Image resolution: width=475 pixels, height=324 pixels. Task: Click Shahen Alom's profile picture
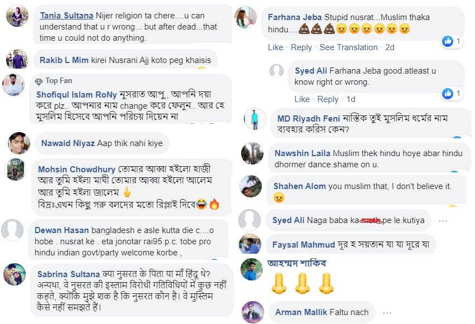point(251,187)
